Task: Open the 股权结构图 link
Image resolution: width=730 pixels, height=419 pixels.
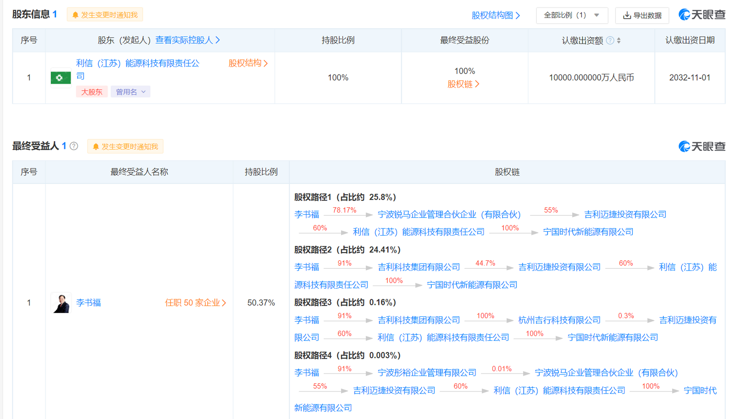Action: point(496,15)
